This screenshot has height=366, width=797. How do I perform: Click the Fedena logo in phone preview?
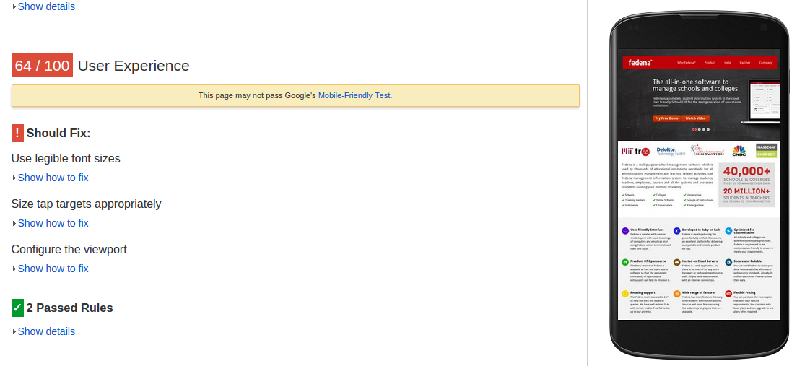[640, 63]
